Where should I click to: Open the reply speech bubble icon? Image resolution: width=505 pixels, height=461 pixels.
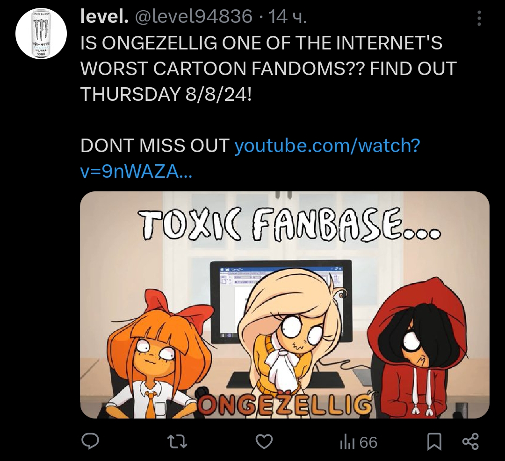[90, 441]
